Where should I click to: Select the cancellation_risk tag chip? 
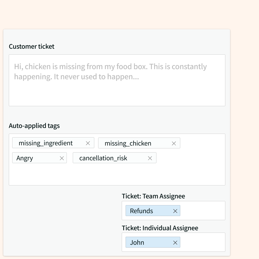click(103, 158)
